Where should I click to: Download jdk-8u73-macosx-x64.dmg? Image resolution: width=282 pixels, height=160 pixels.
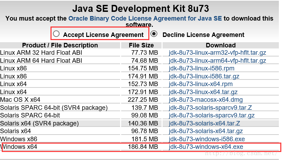205,100
